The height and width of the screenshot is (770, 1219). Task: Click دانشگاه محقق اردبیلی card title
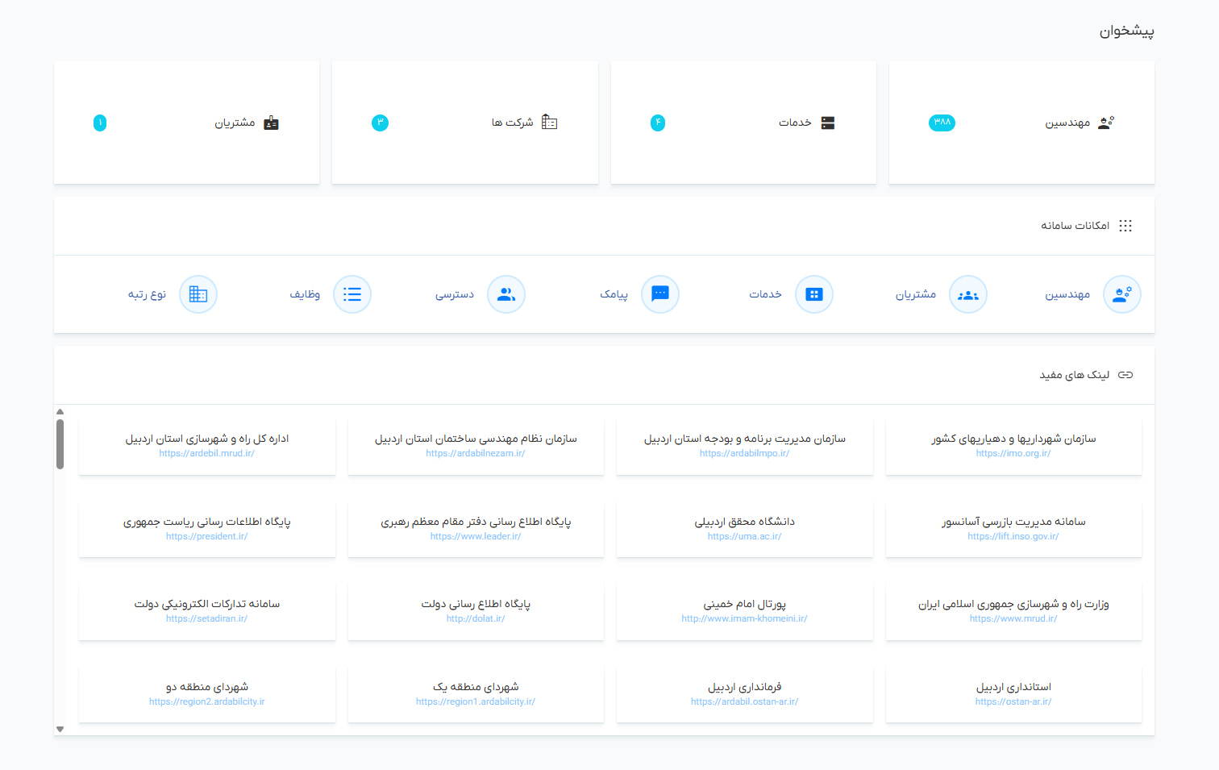point(744,522)
